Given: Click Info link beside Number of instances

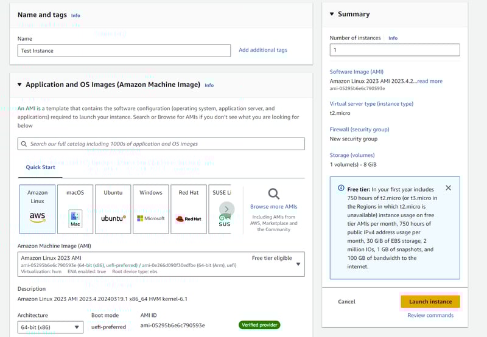Looking at the screenshot, I should pyautogui.click(x=393, y=38).
